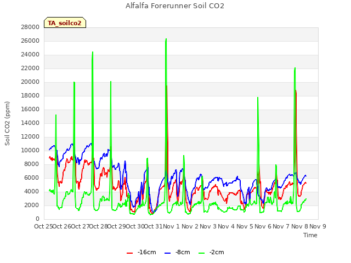Click the 26000 y-axis tick label
Image resolution: width=351 pixels, height=263 pixels.
(30, 41)
